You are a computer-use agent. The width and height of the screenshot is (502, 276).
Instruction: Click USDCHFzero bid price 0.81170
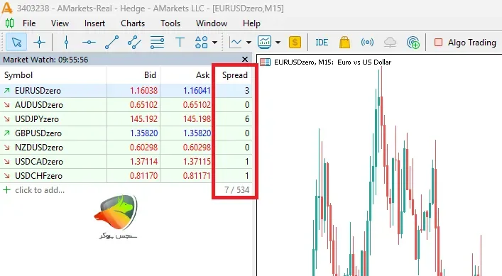(143, 175)
